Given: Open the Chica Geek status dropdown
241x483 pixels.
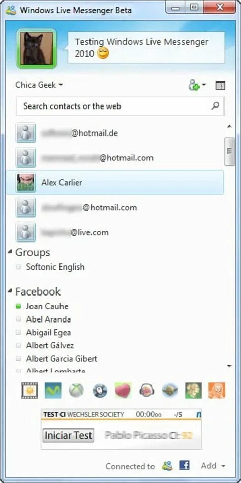Looking at the screenshot, I should coord(39,85).
